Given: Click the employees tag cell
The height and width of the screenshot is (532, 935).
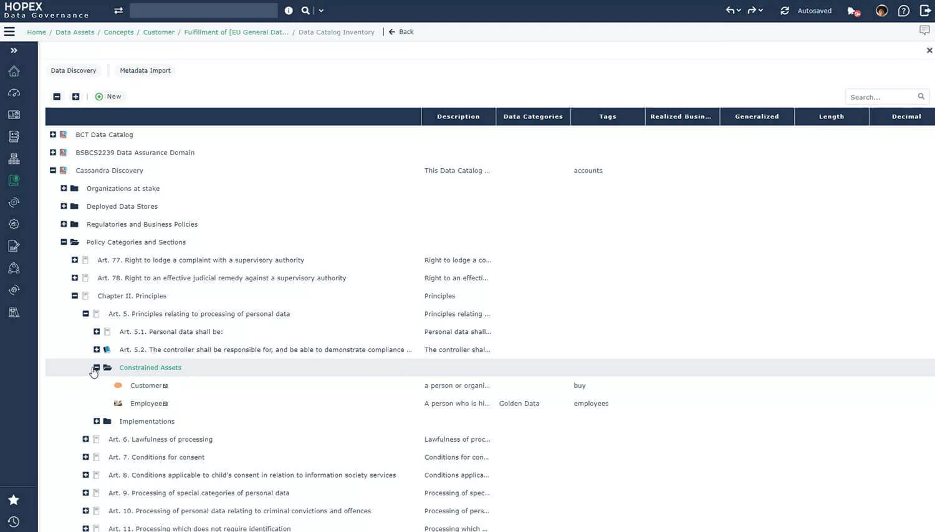Looking at the screenshot, I should pos(591,404).
